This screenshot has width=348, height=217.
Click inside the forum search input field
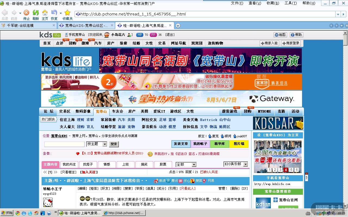pyautogui.click(x=64, y=144)
